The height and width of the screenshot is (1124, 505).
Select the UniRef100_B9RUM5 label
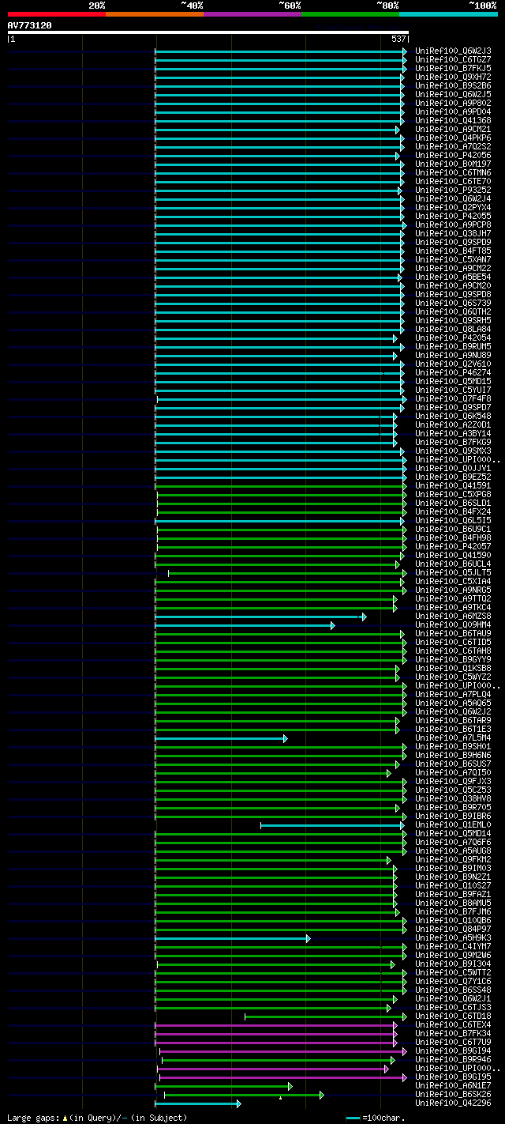pyautogui.click(x=453, y=346)
